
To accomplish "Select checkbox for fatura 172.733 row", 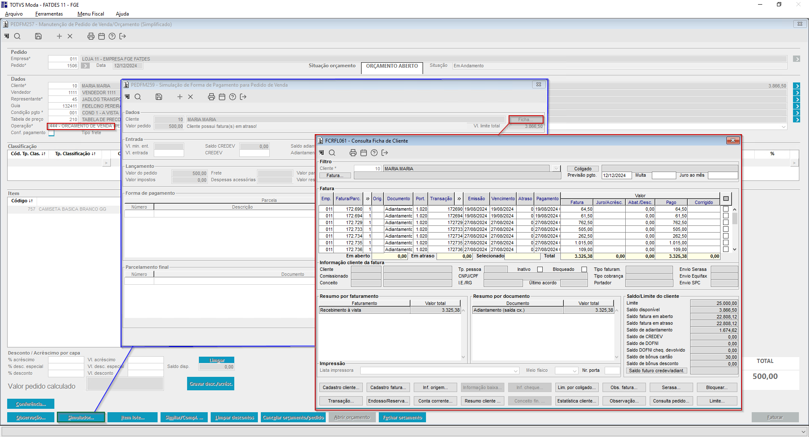I will click(x=726, y=229).
